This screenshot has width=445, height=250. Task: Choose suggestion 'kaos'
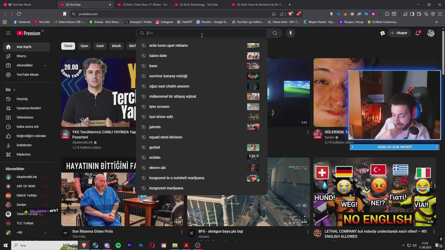(x=201, y=66)
